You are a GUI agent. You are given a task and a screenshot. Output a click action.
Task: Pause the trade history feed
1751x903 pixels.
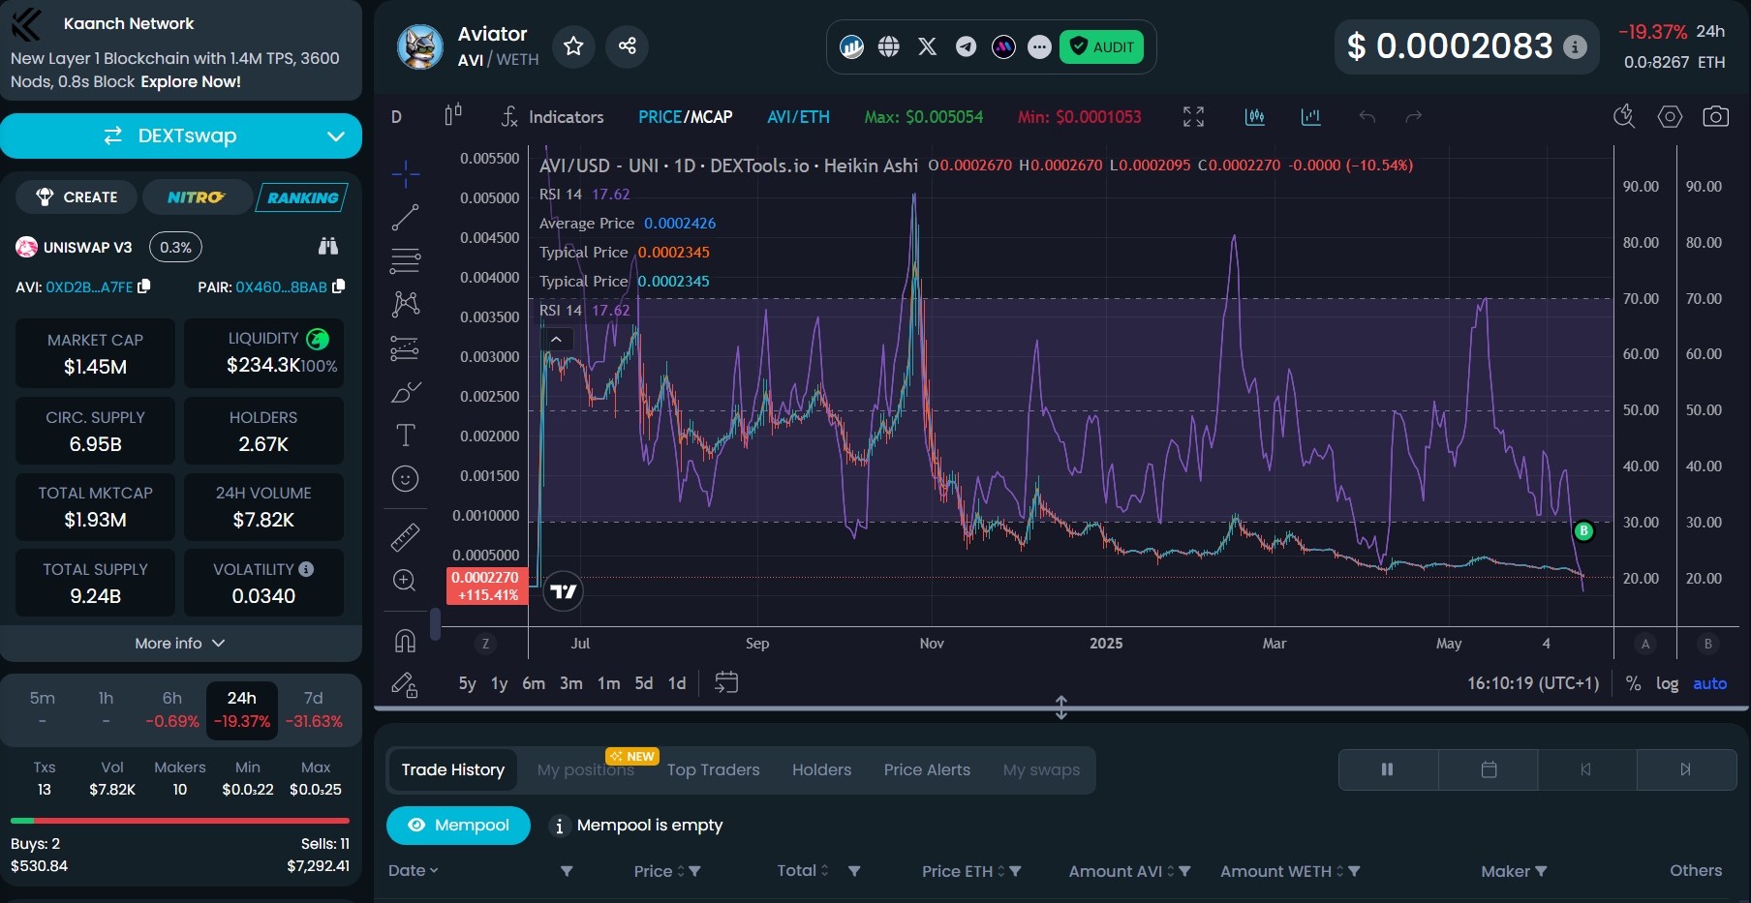coord(1387,769)
